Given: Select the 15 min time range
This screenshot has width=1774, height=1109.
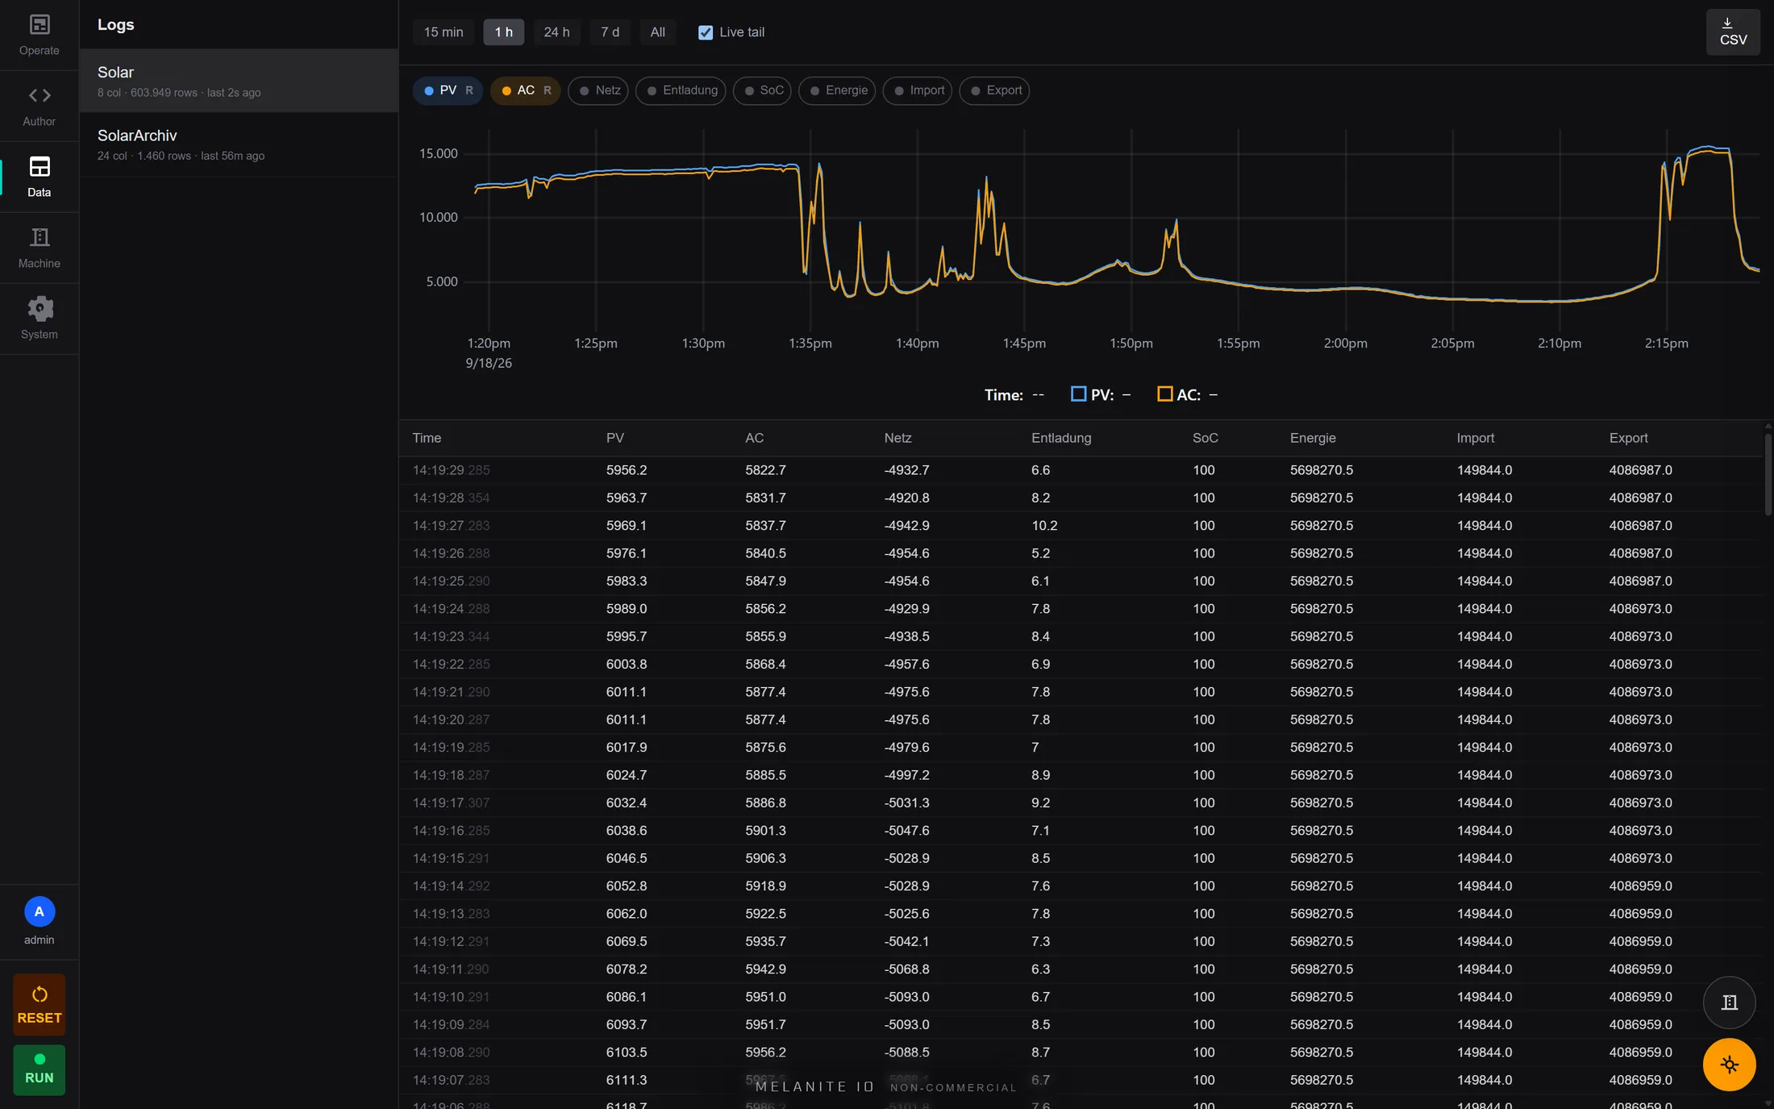Looking at the screenshot, I should (443, 32).
